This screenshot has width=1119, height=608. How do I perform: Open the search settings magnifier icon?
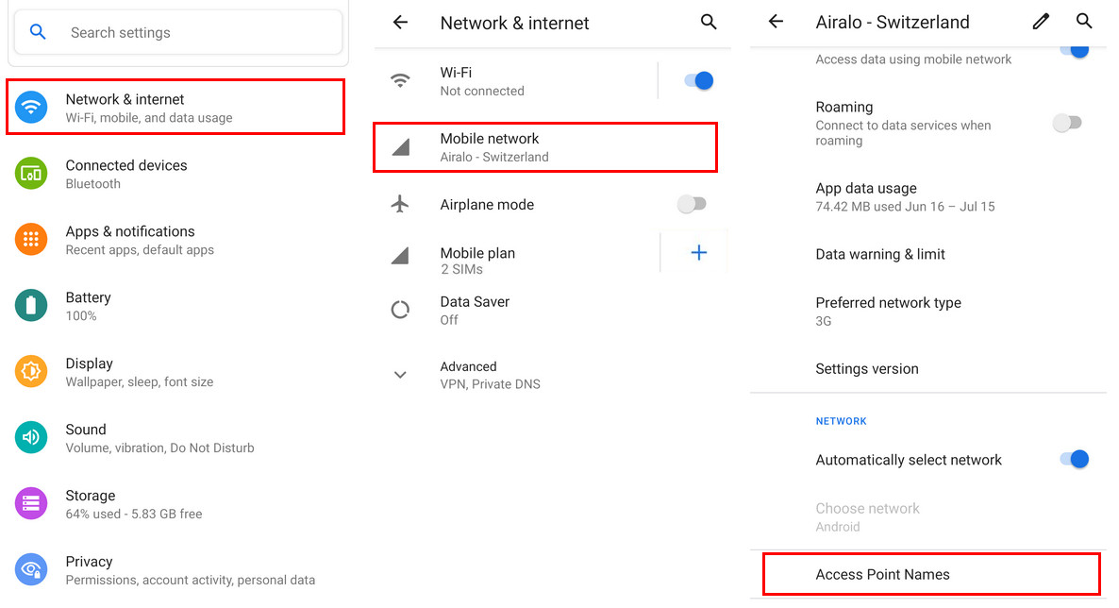tap(37, 31)
